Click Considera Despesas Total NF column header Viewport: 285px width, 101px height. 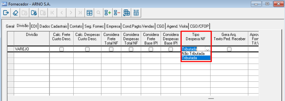131,39
